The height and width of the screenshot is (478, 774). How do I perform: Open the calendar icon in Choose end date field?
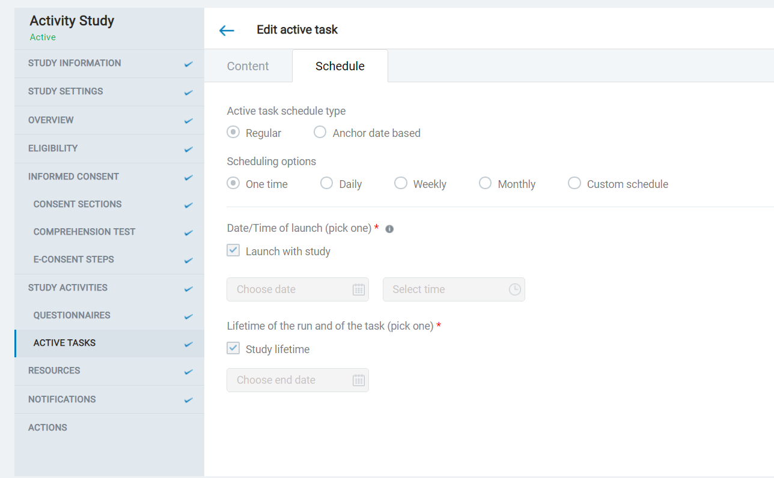pyautogui.click(x=359, y=380)
